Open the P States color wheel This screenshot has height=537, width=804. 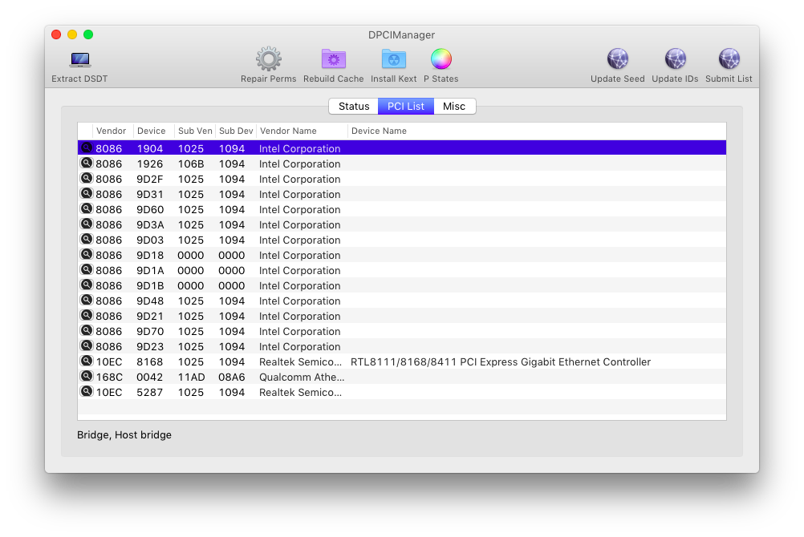click(441, 59)
